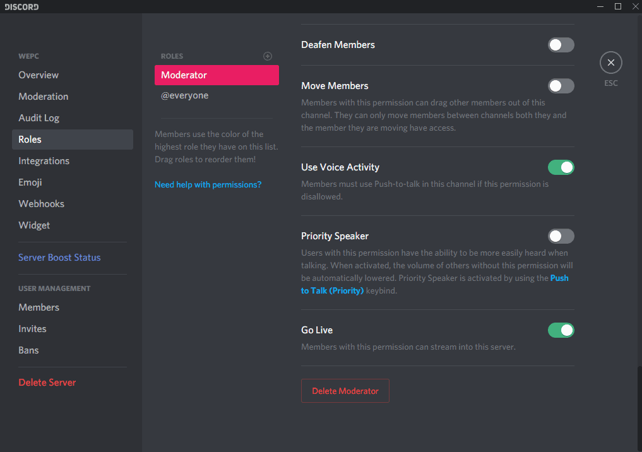The width and height of the screenshot is (642, 452).
Task: Click the Deafen Members permission title
Action: 338,45
